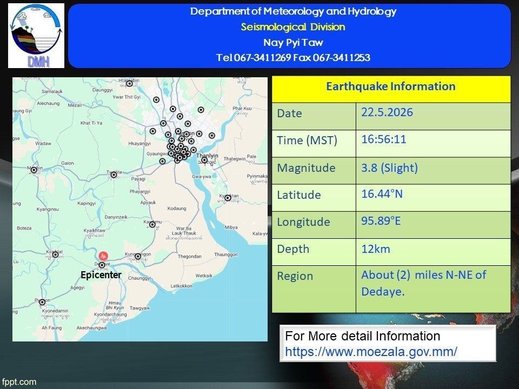Click Thegondan place name on map
Image resolution: width=519 pixels, height=389 pixels.
coord(189,256)
